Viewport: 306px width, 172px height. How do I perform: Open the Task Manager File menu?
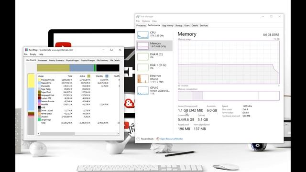click(x=138, y=21)
